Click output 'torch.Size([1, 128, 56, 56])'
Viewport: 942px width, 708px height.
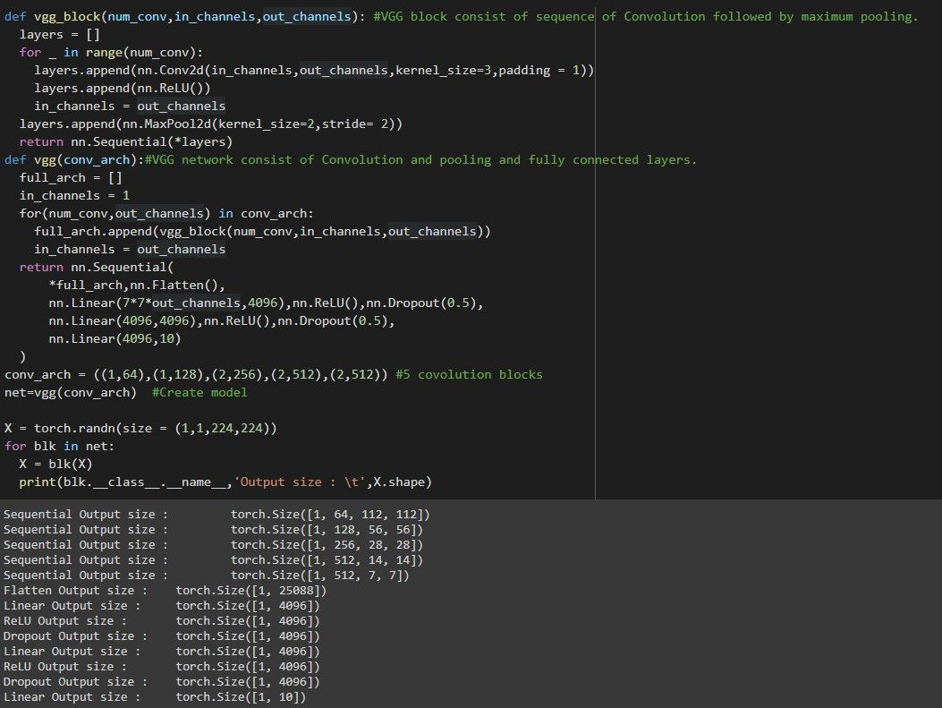(327, 530)
